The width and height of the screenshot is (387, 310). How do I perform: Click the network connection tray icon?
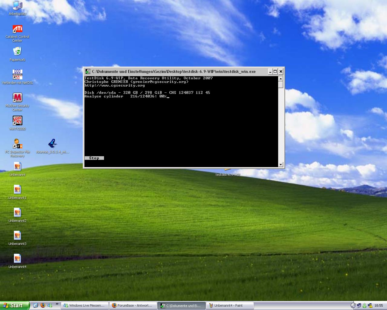(x=359, y=305)
